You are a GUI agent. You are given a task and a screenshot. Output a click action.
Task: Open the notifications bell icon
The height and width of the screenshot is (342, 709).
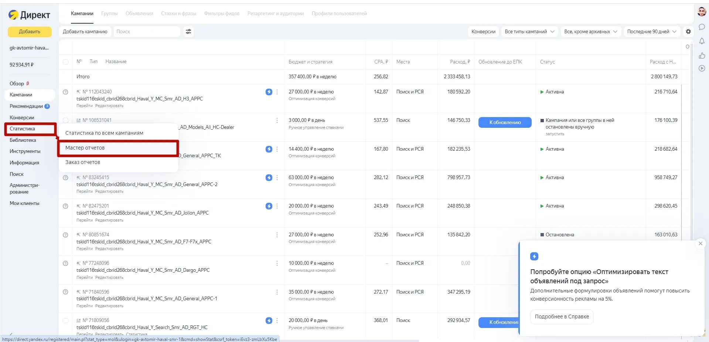702,41
